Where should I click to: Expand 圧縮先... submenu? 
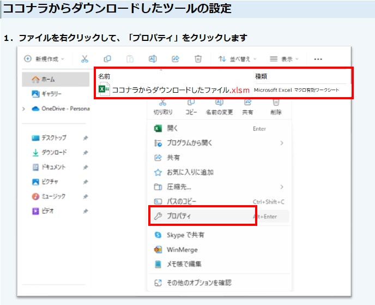click(219, 187)
